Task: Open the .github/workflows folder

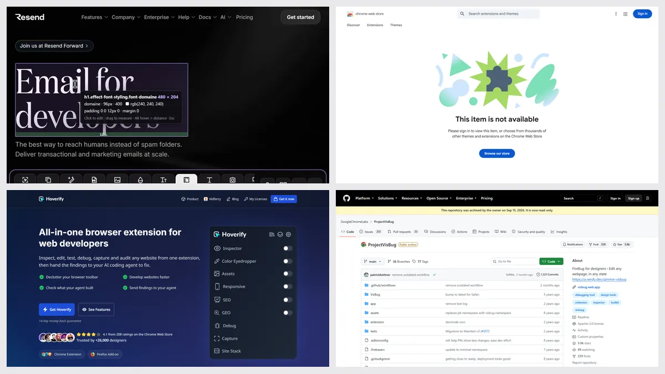Action: pos(383,285)
